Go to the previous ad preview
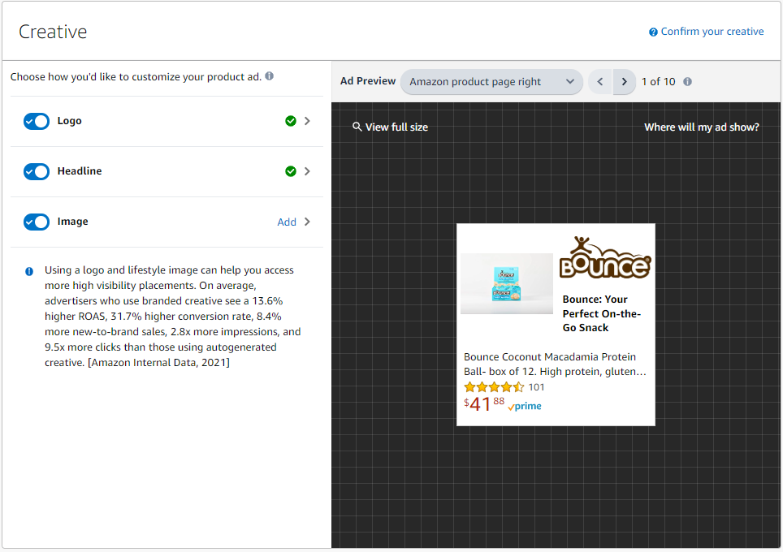 600,82
